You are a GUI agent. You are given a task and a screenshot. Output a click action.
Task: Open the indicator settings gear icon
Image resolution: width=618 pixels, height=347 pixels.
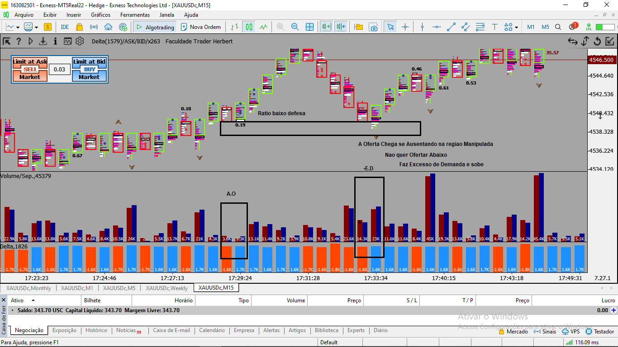(x=80, y=41)
